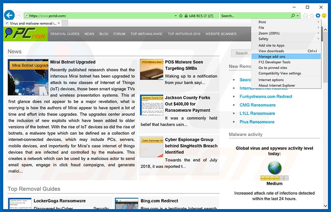Open POS Malware Seen Targeting SMBs headline
The height and width of the screenshot is (212, 331).
pyautogui.click(x=184, y=65)
